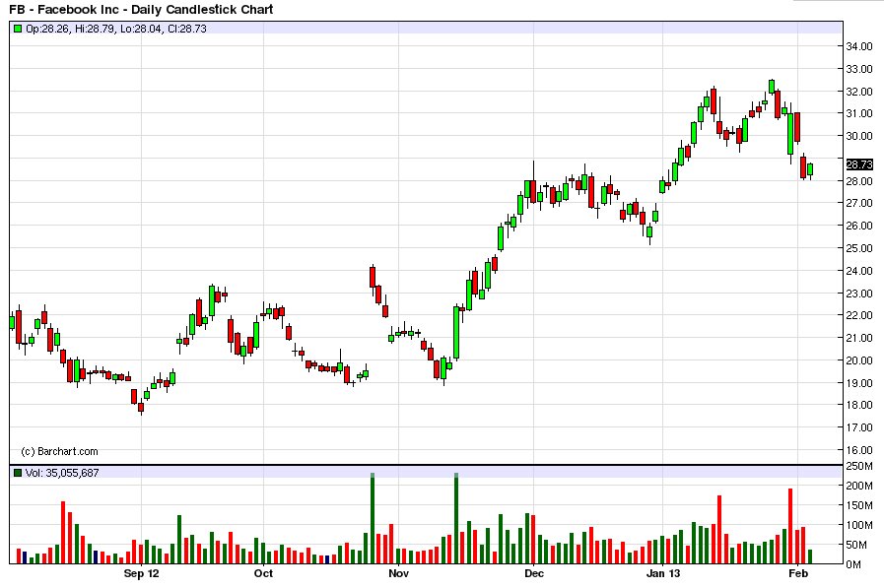Click the '(c) Barchart.com' credit text
The width and height of the screenshot is (884, 588).
pyautogui.click(x=59, y=452)
